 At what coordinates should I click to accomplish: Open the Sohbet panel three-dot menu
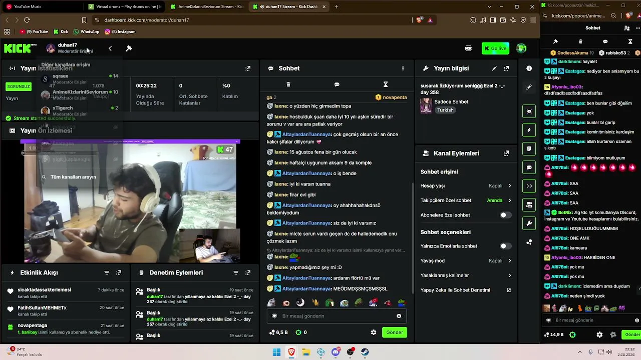403,68
